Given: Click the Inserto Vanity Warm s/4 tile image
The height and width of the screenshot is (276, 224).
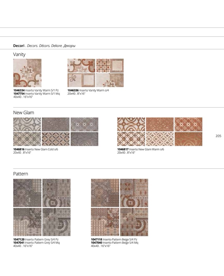Looking at the screenshot, I should tap(95, 73).
